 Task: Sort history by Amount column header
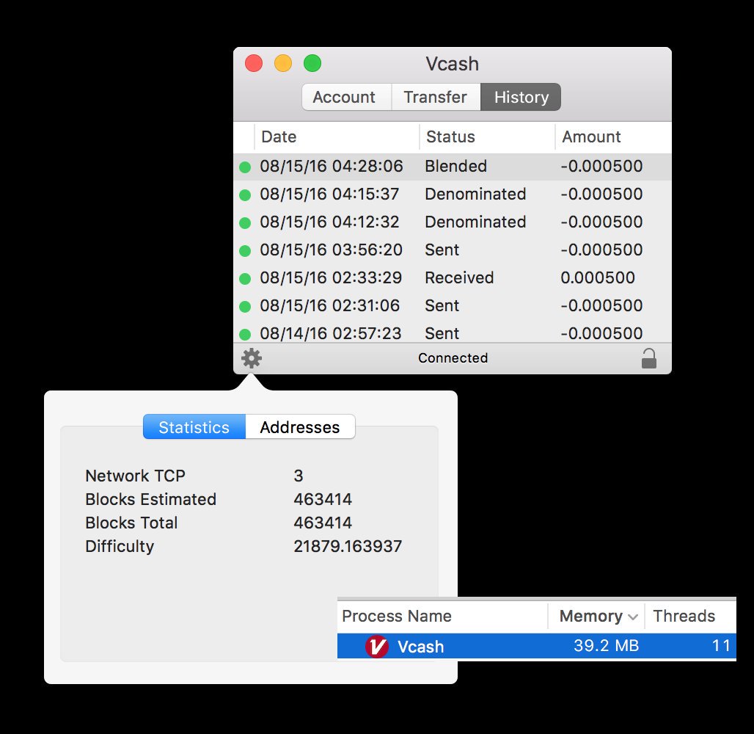[x=613, y=137]
